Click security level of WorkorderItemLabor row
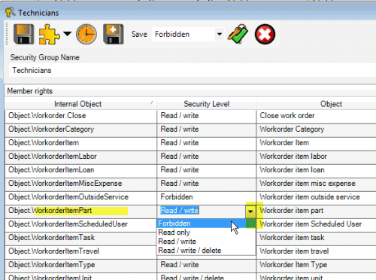This screenshot has width=376, height=280. click(207, 157)
